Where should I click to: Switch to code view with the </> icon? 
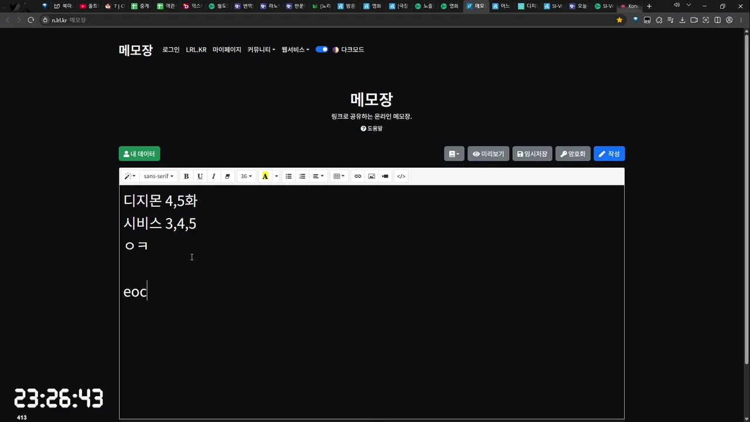click(x=401, y=176)
